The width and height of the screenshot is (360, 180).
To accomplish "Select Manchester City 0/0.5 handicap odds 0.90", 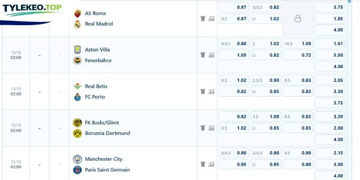I will [234, 153].
